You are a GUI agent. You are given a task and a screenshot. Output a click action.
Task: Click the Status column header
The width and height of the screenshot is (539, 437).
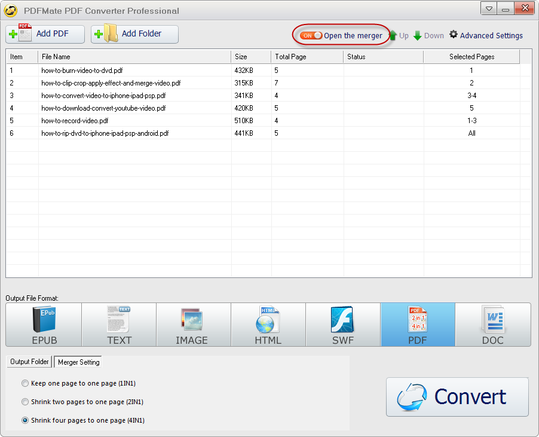pos(383,57)
